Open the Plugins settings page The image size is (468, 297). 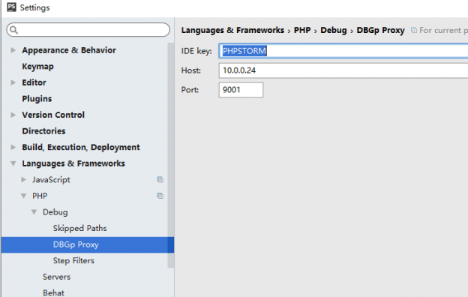point(37,98)
